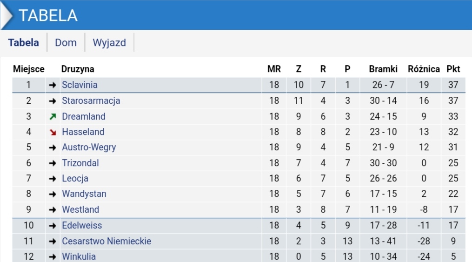Click the black arrow icon beside Sclavinia

click(53, 85)
